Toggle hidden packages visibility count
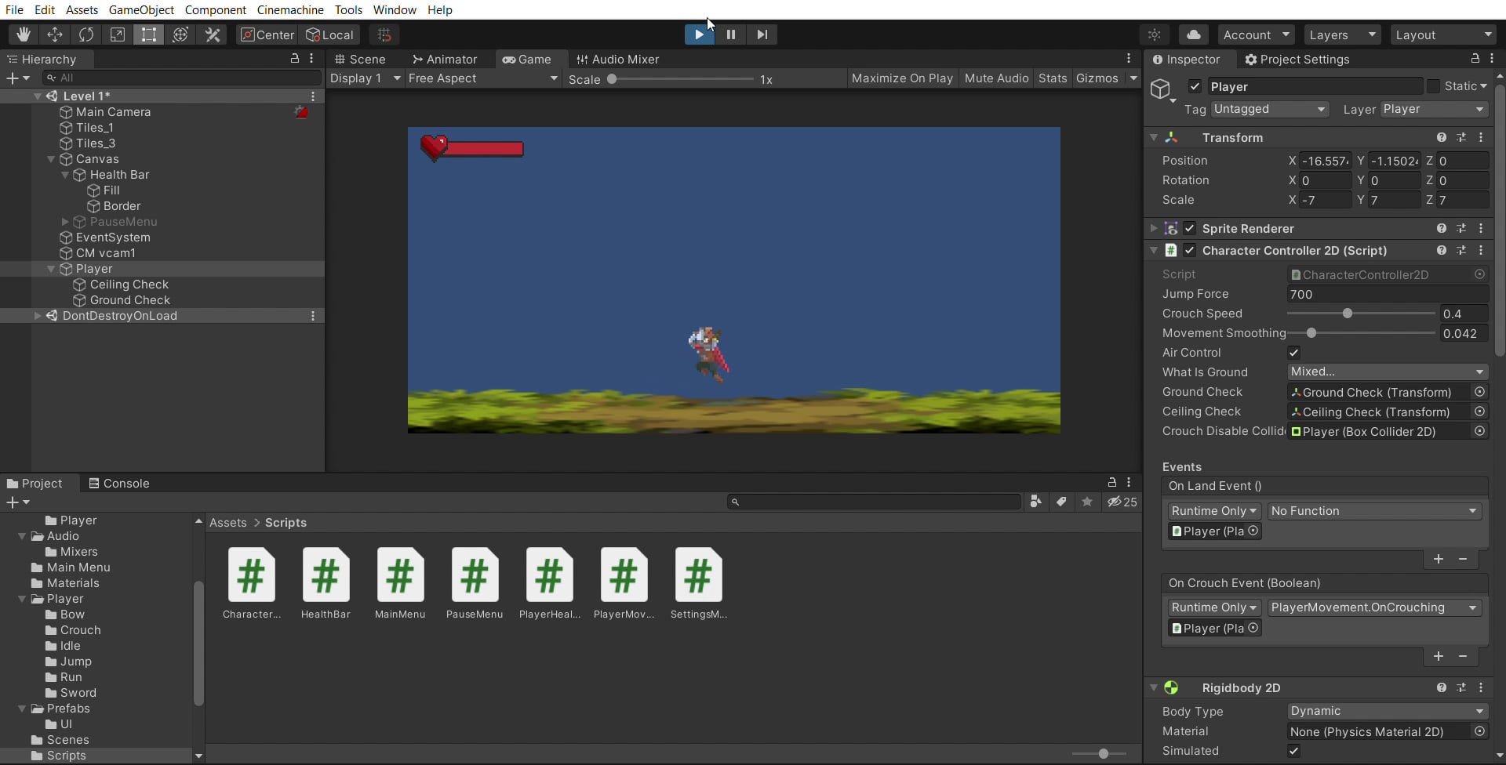This screenshot has height=765, width=1506. pyautogui.click(x=1122, y=502)
